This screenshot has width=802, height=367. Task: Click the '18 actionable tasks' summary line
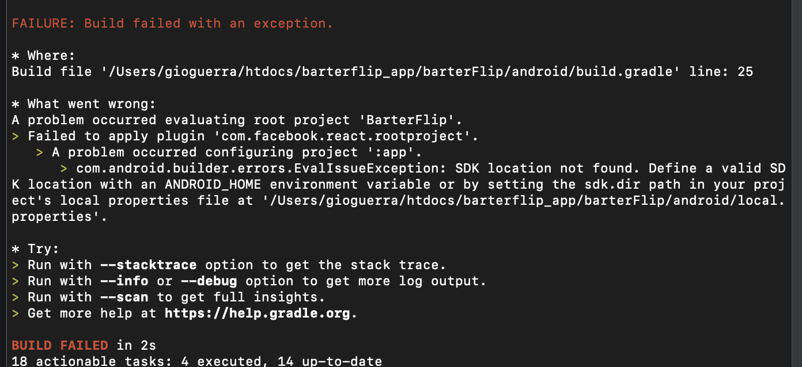click(x=196, y=361)
